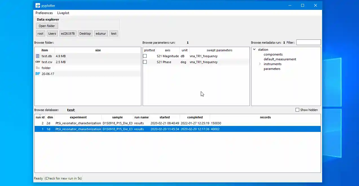Click the test.csv file icon
This screenshot has height=186, width=359.
(x=38, y=62)
